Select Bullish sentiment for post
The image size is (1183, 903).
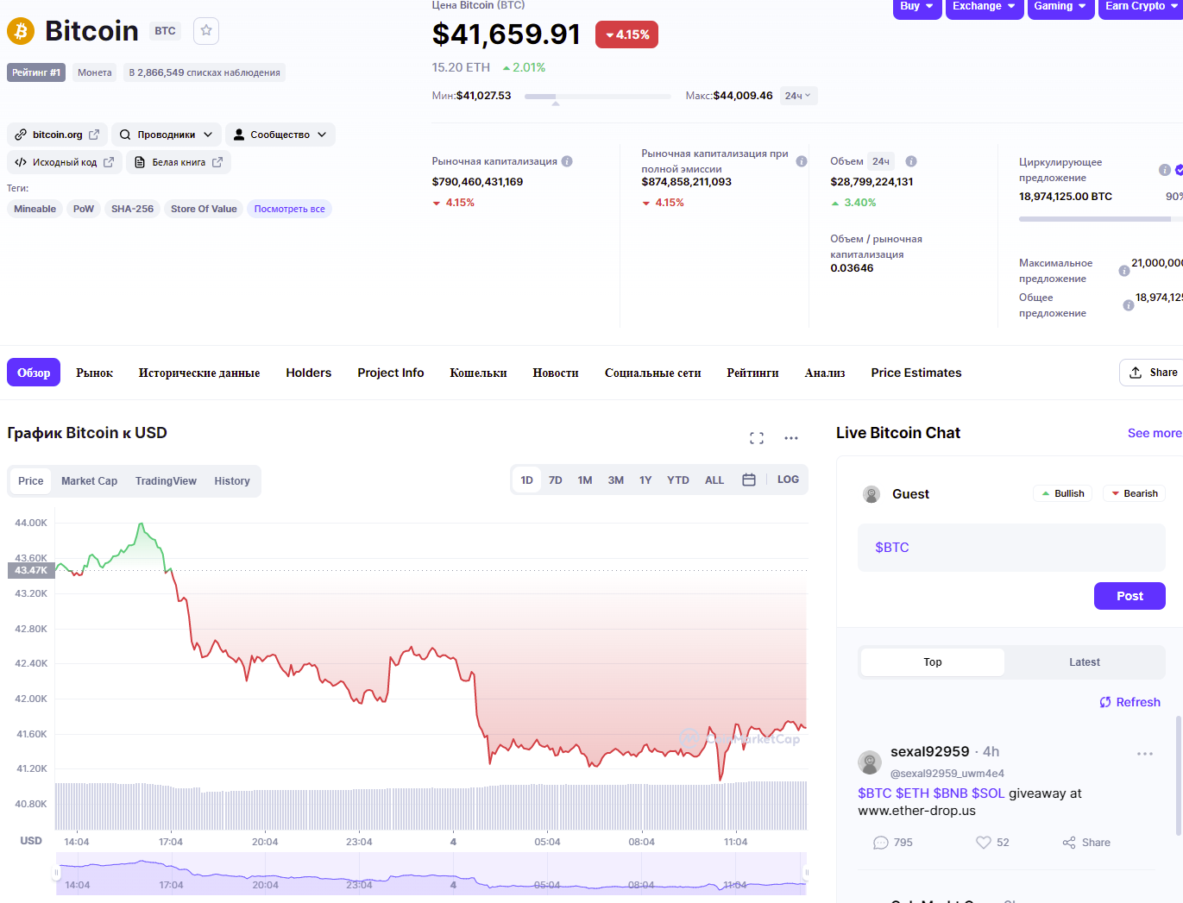(x=1062, y=493)
